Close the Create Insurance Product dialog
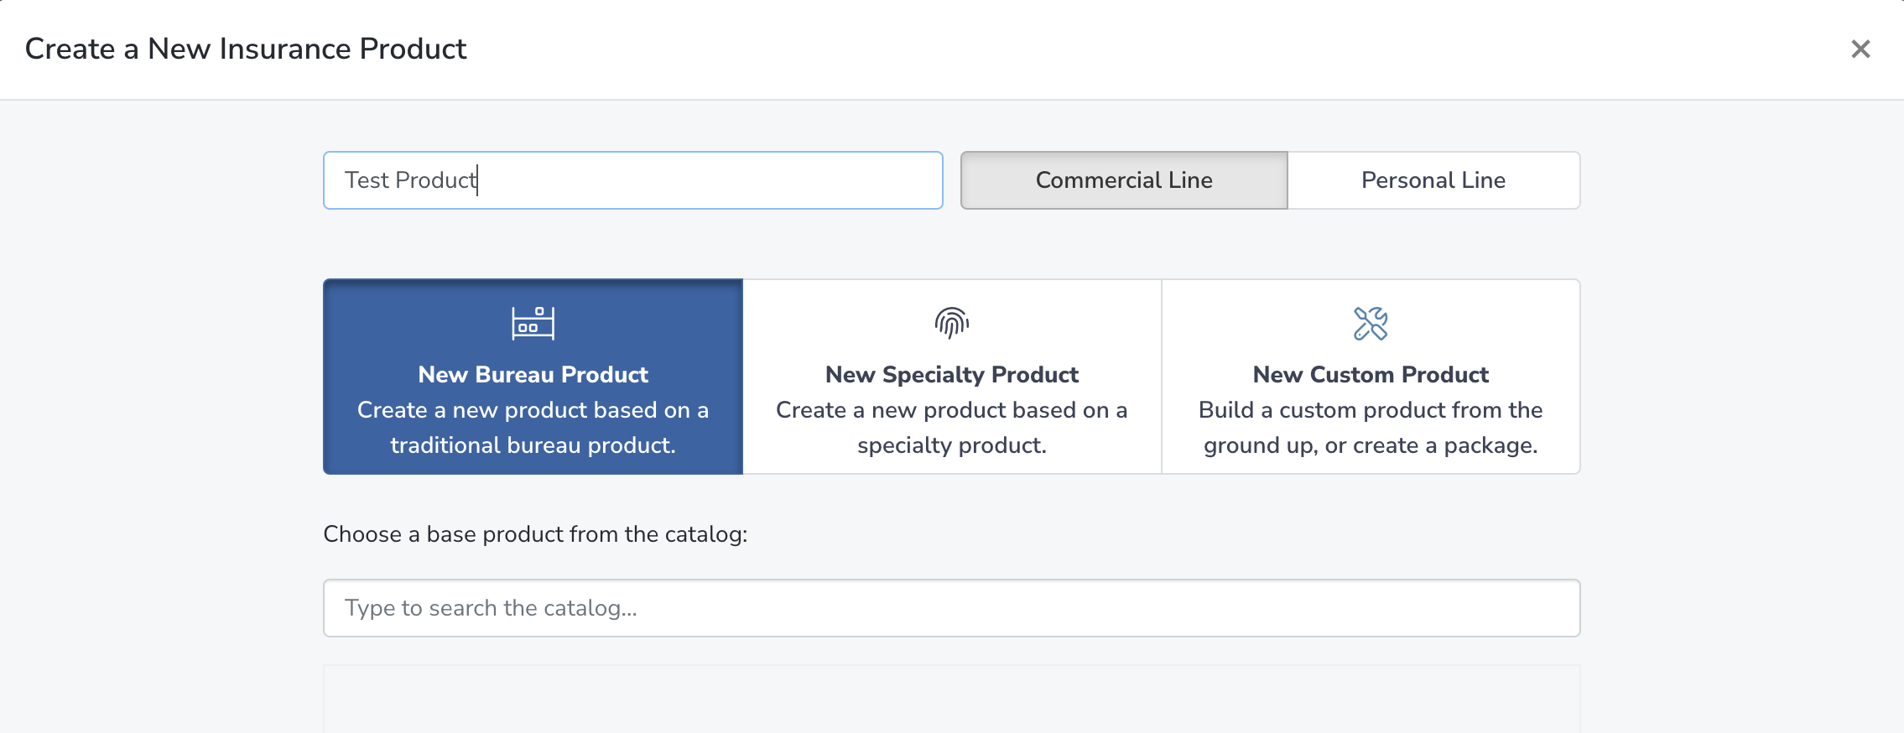Screen dimensions: 1904x733 pos(1860,49)
